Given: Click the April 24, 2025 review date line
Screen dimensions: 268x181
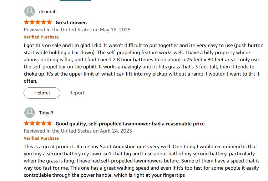Looking at the screenshot, I should tap(78, 131).
